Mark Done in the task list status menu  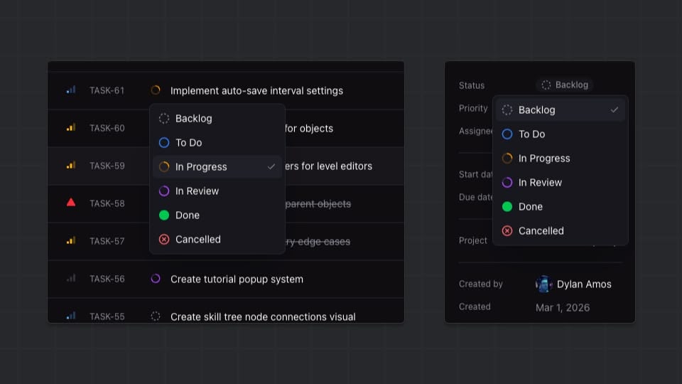pos(217,215)
